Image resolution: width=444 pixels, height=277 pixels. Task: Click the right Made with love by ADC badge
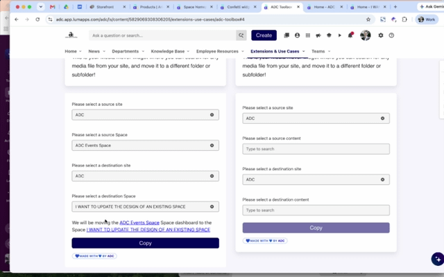coord(265,241)
